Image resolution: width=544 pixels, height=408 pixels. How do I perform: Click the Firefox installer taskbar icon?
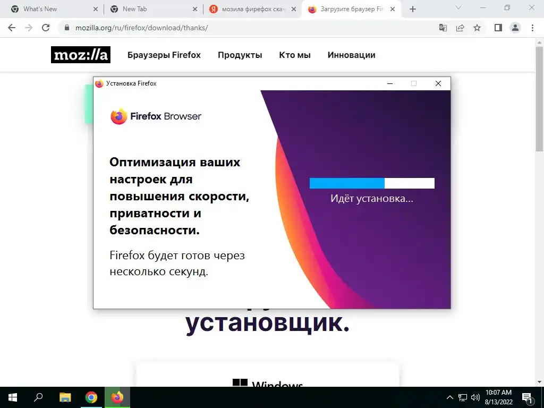[x=117, y=397]
